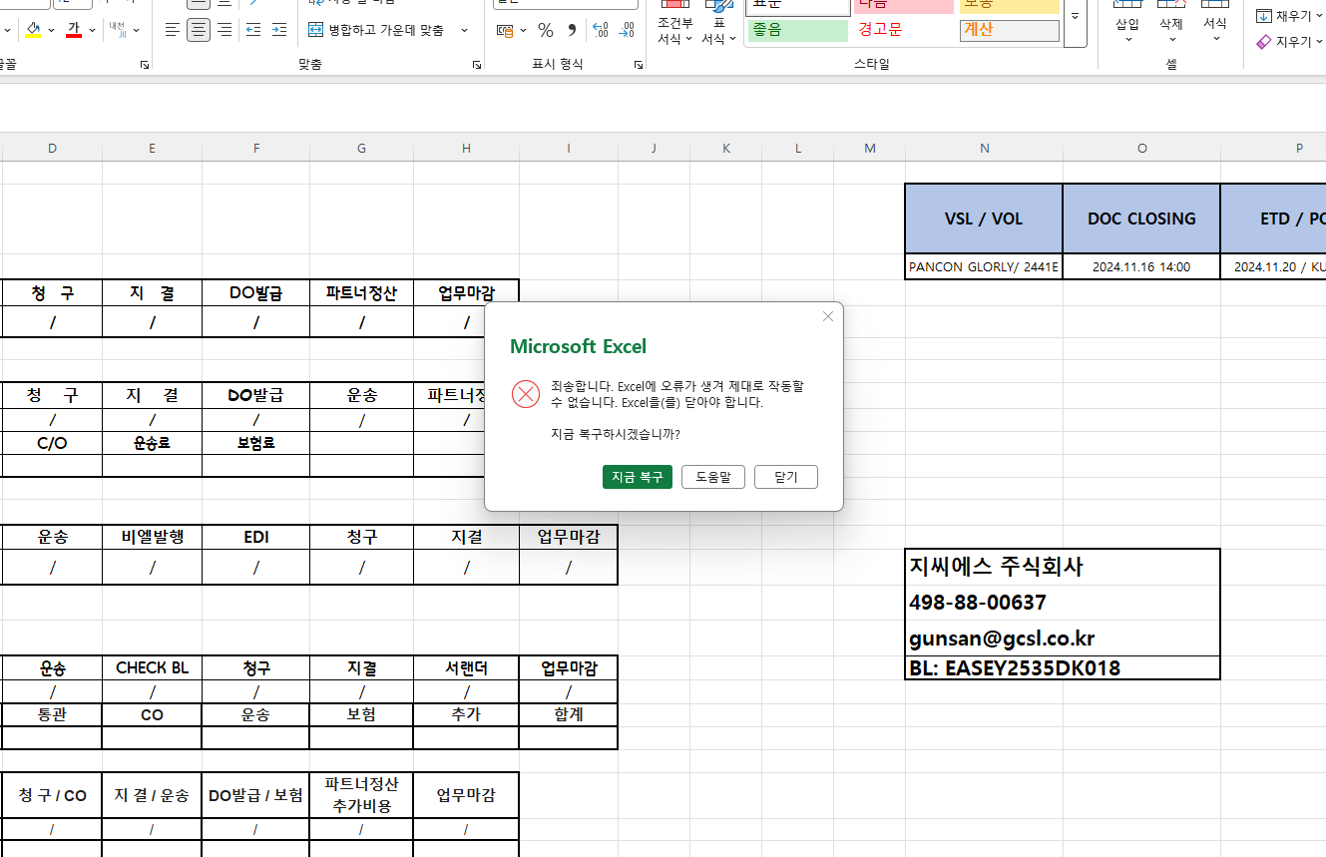
Task: Toggle center horizontal alignment
Action: tap(199, 30)
